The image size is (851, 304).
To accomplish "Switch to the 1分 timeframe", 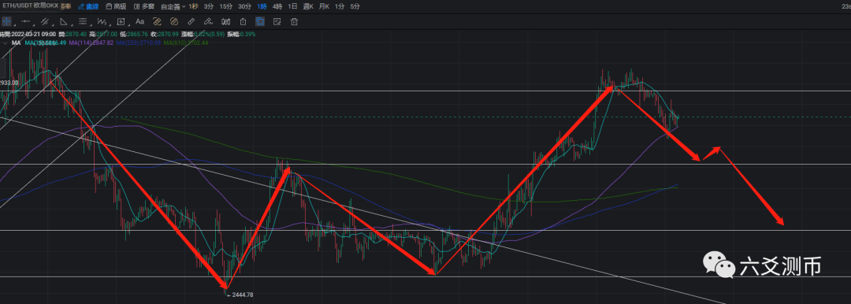I will pos(340,6).
